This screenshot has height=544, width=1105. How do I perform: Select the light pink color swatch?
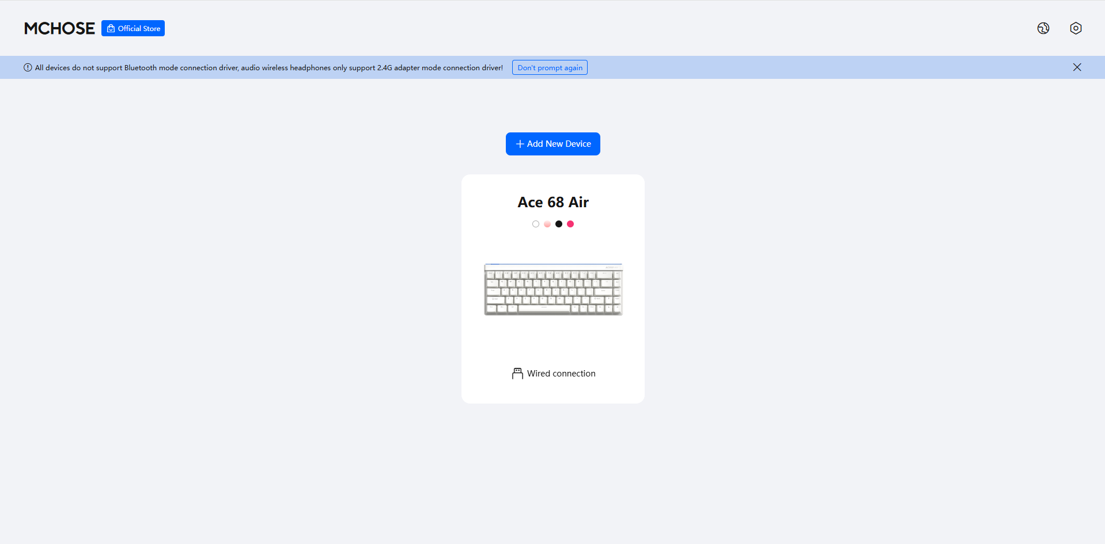tap(547, 224)
